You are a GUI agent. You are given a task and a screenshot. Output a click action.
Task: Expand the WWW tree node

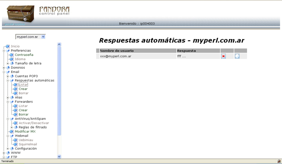(4, 153)
